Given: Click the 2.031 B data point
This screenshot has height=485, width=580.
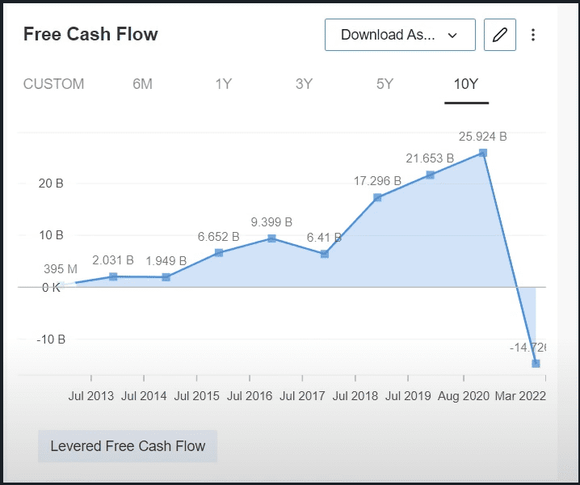Looking at the screenshot, I should pyautogui.click(x=113, y=276).
